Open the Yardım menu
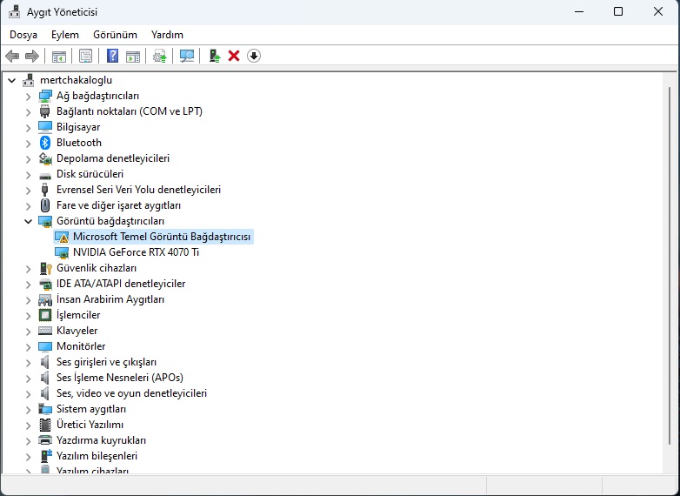Screen dimensions: 680x496 pos(167,35)
